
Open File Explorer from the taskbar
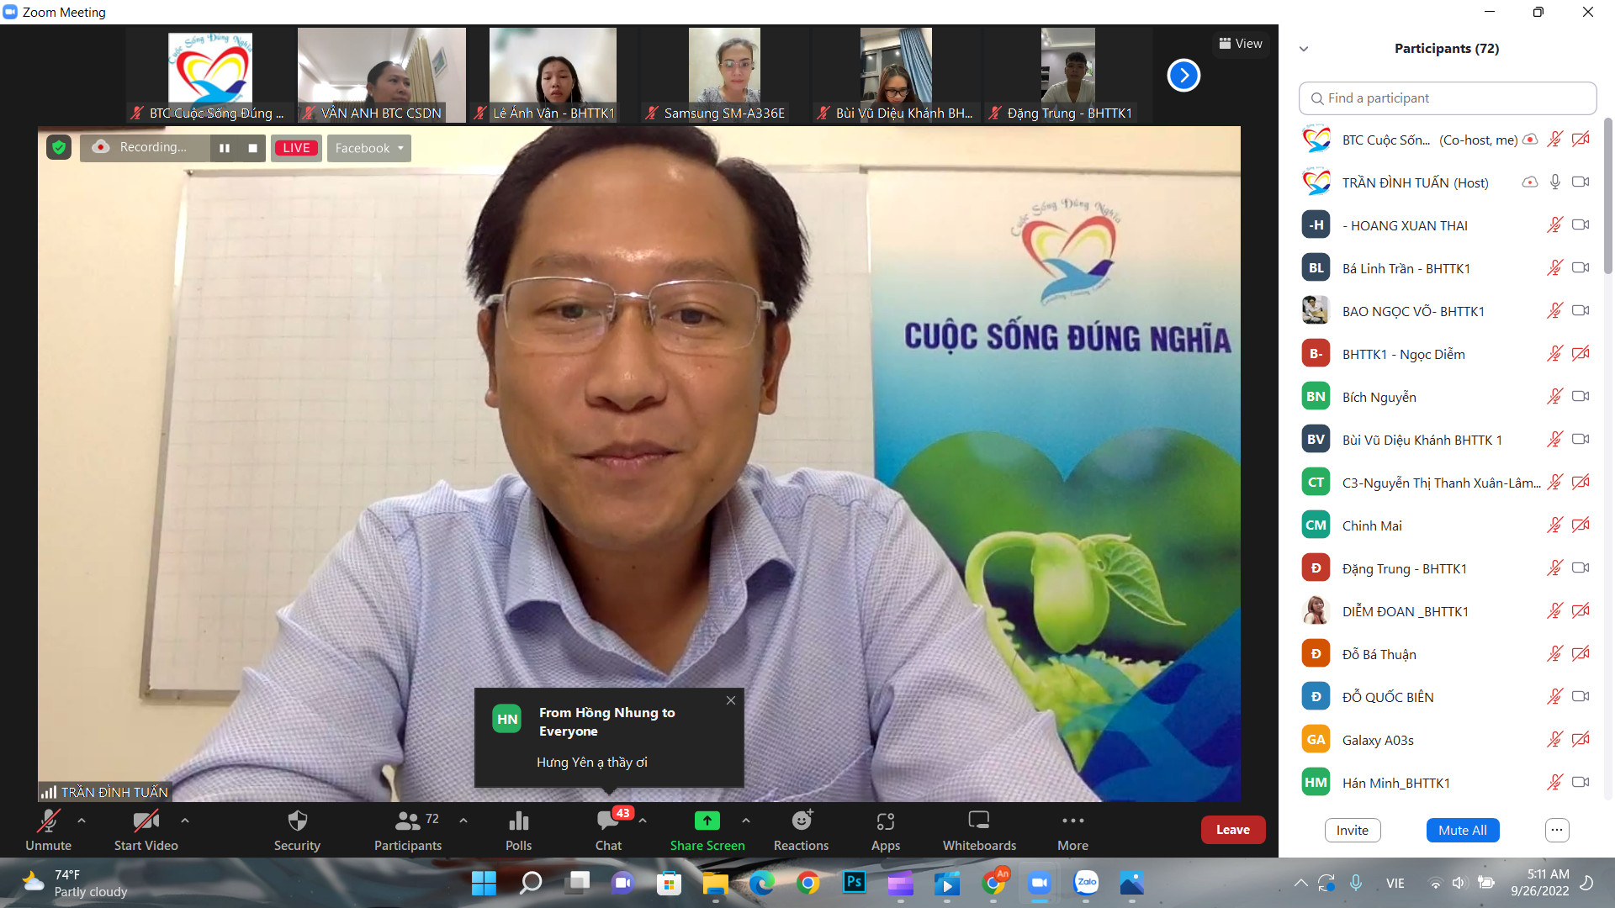715,883
